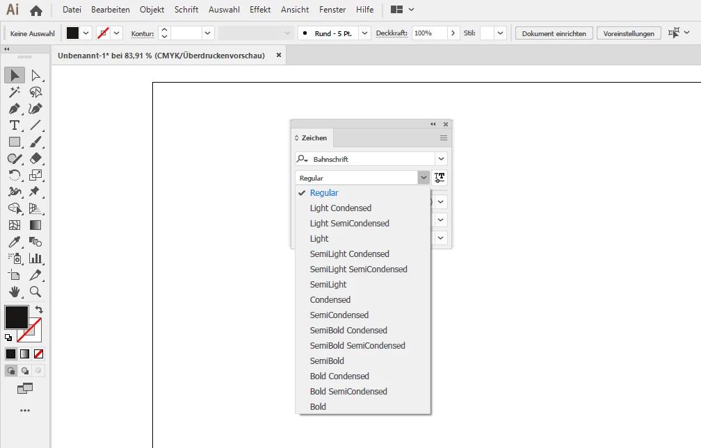This screenshot has height=448, width=701.
Task: Select the Selection tool arrow
Action: click(x=15, y=76)
